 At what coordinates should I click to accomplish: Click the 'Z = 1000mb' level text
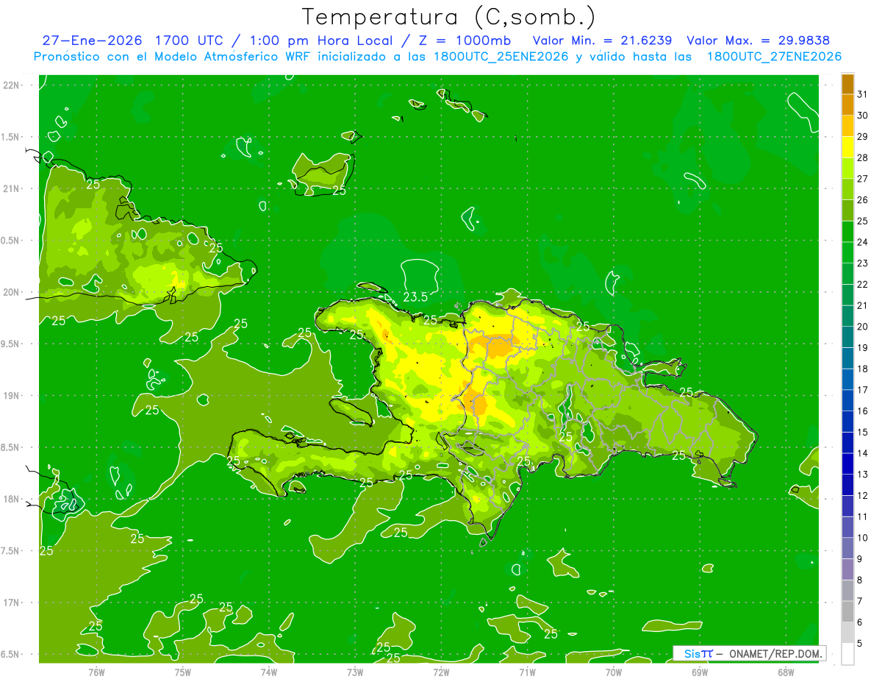465,40
